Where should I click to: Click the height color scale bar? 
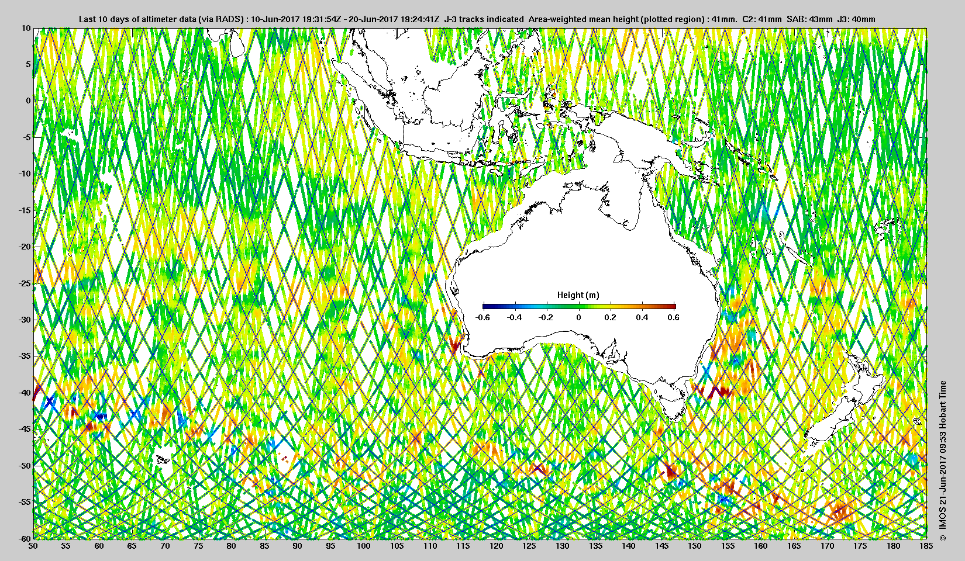579,306
